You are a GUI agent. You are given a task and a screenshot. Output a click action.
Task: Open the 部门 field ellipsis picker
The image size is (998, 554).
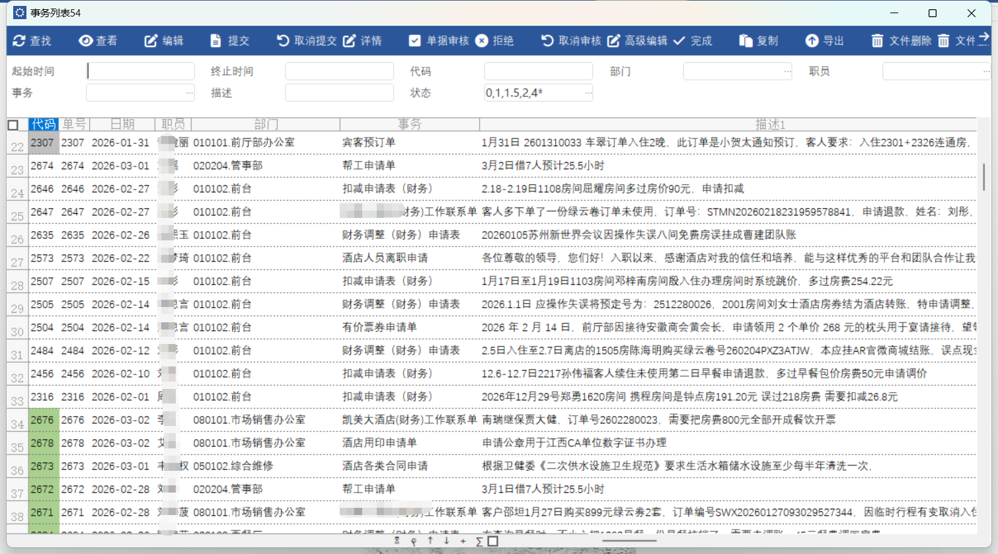[787, 71]
